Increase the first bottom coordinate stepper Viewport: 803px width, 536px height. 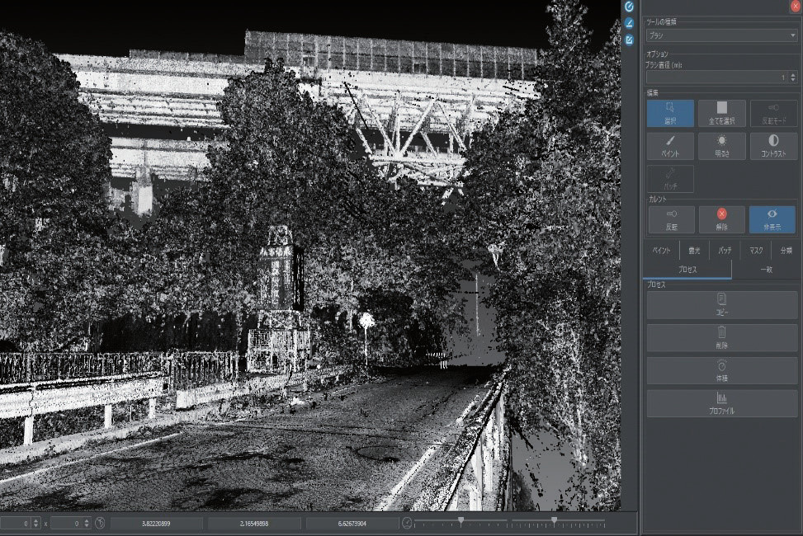click(x=35, y=520)
